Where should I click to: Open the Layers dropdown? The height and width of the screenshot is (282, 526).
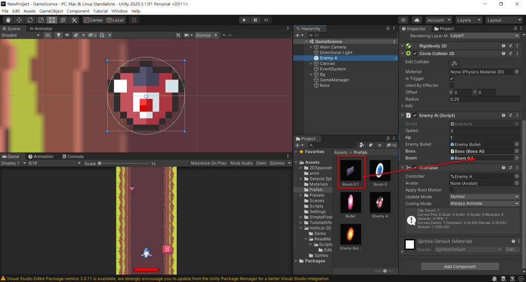[x=469, y=20]
